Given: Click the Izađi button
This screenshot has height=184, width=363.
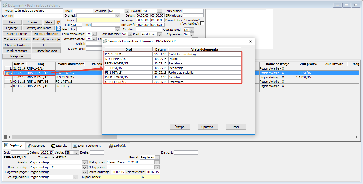Looking at the screenshot, I should pos(236,127).
